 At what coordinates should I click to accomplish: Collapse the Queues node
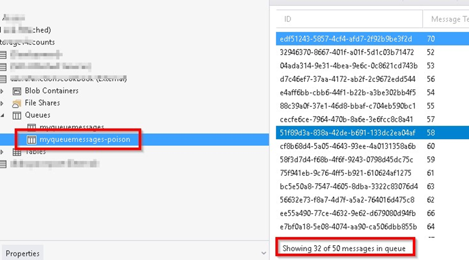[3, 115]
